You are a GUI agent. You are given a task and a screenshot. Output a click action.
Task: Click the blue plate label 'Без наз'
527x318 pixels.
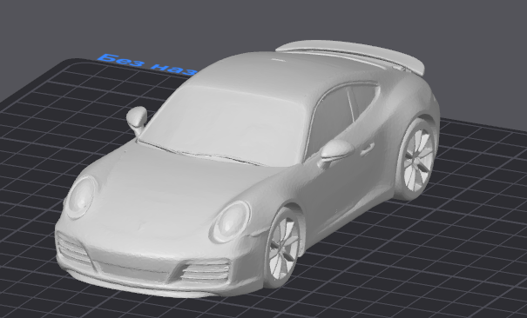(147, 64)
